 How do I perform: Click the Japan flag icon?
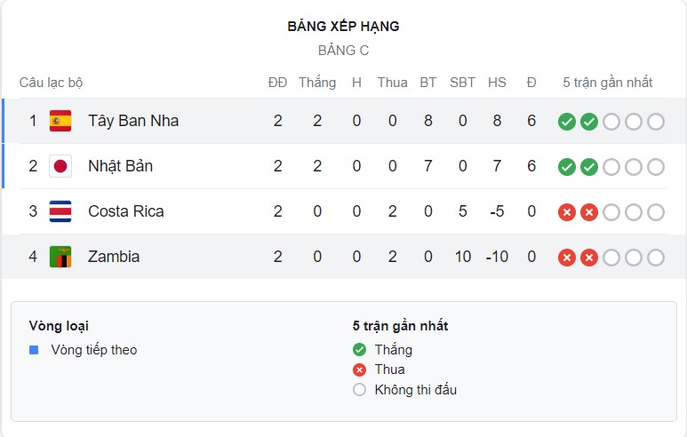tap(60, 166)
